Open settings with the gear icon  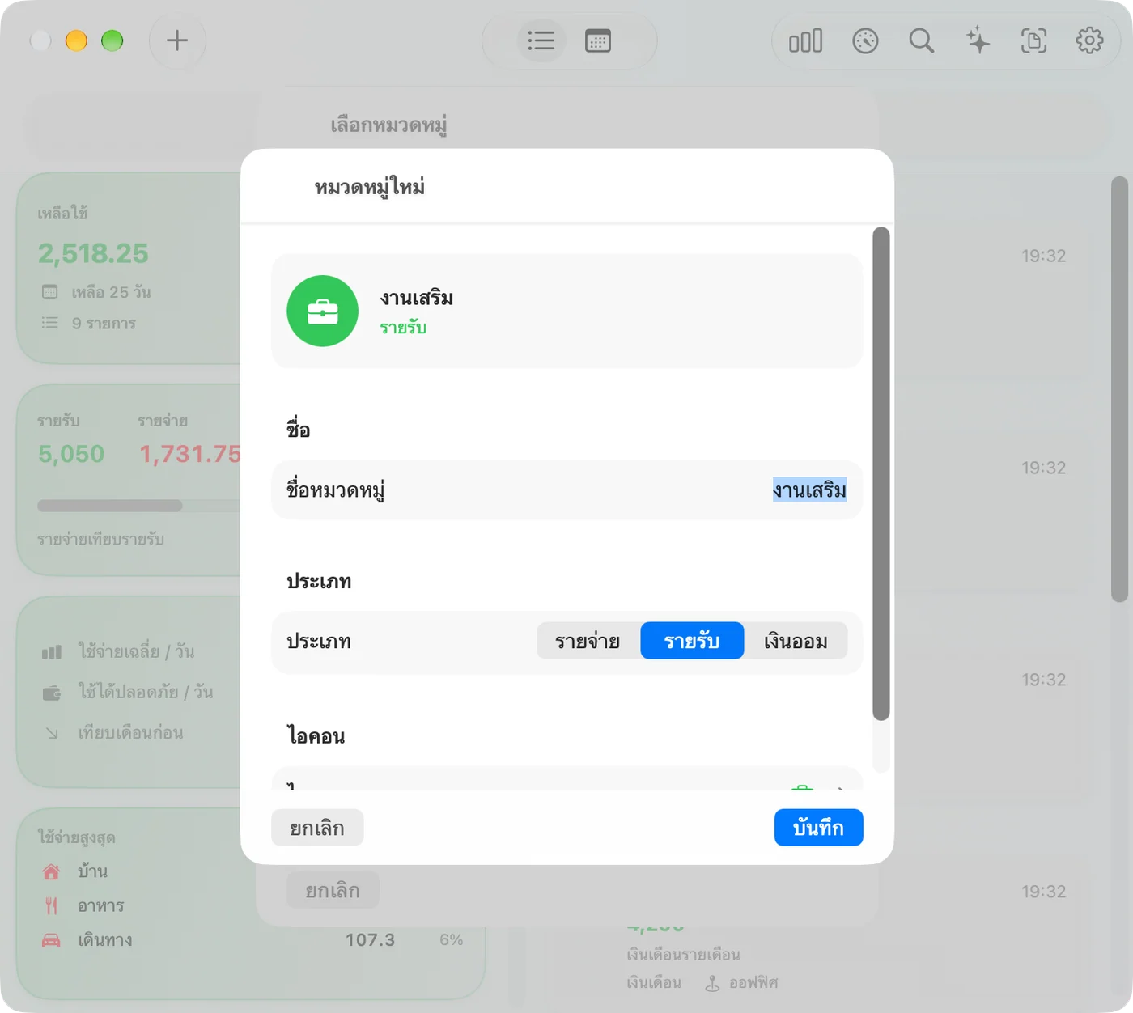[1089, 40]
